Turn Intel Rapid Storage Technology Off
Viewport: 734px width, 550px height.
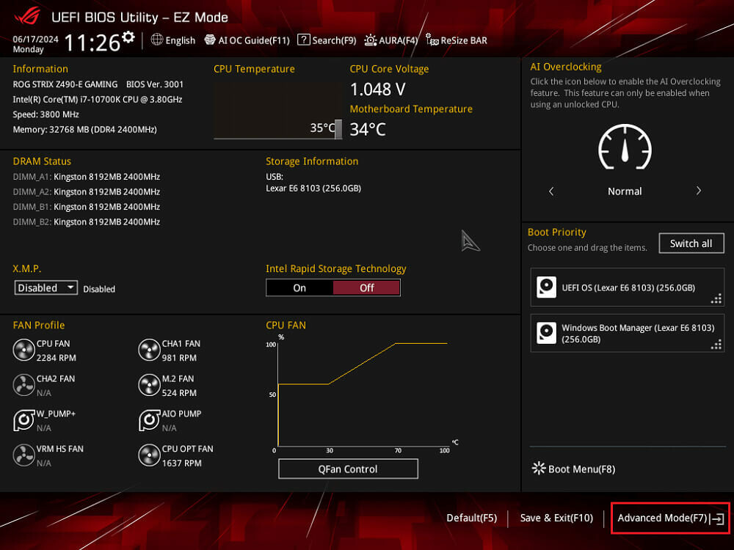coord(366,287)
